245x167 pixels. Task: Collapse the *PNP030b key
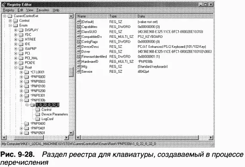click(21, 100)
